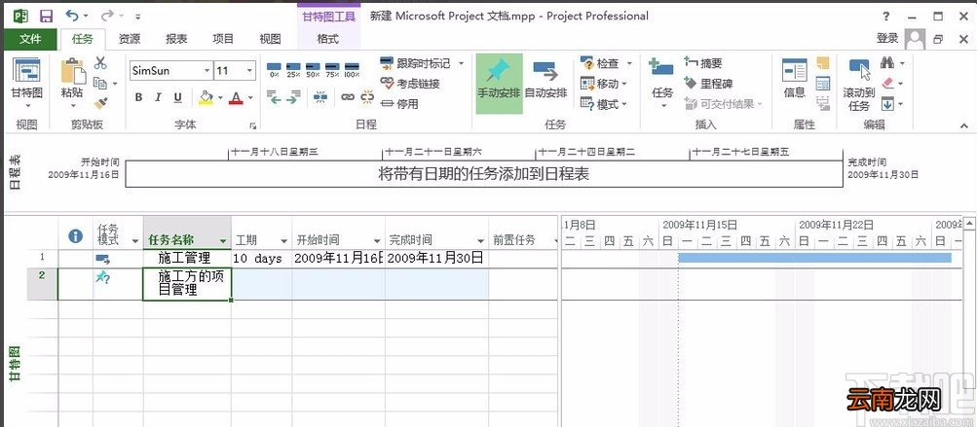Switch to the Project (项目) tab
Screen dimensions: 977x427
coord(223,39)
